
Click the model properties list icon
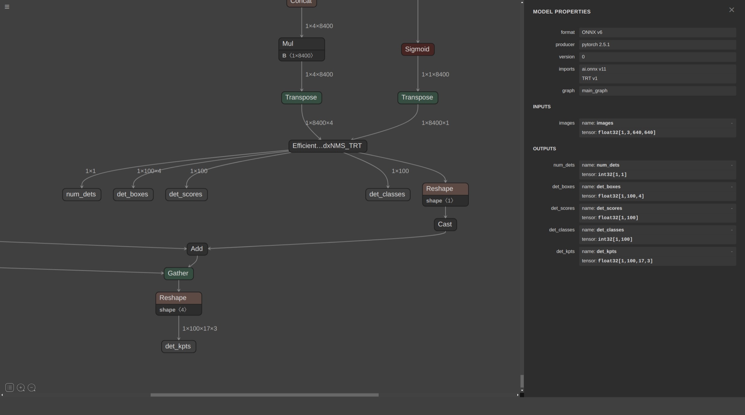(10, 388)
